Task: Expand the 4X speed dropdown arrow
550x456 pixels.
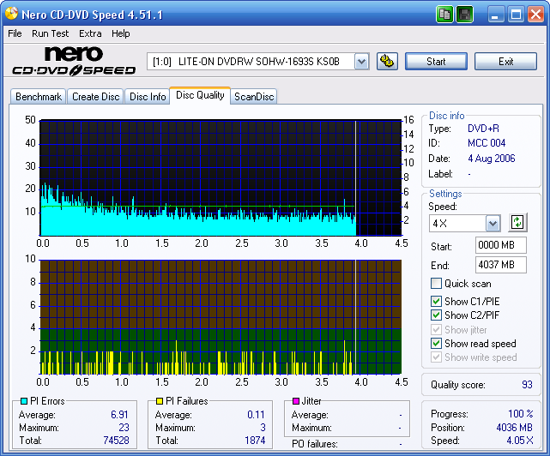Action: tap(493, 223)
